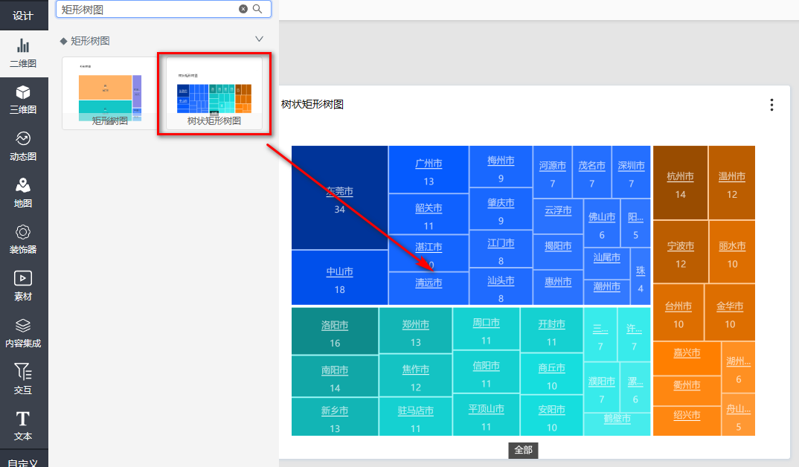
Task: Open the 文本 text components category
Action: (23, 425)
